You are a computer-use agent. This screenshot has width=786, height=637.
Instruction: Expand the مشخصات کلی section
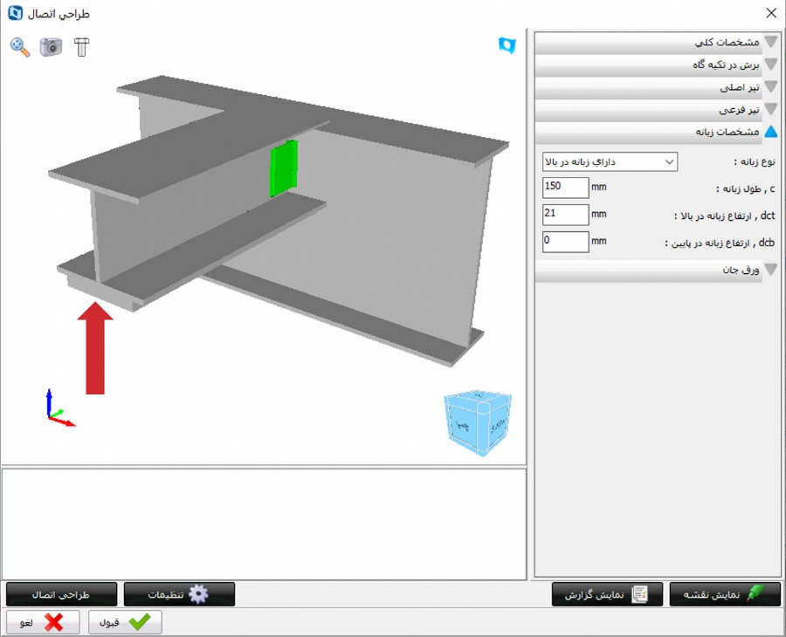click(656, 42)
